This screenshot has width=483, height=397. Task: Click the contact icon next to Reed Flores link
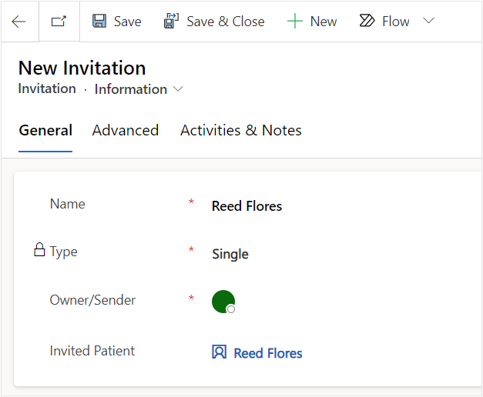(x=219, y=352)
